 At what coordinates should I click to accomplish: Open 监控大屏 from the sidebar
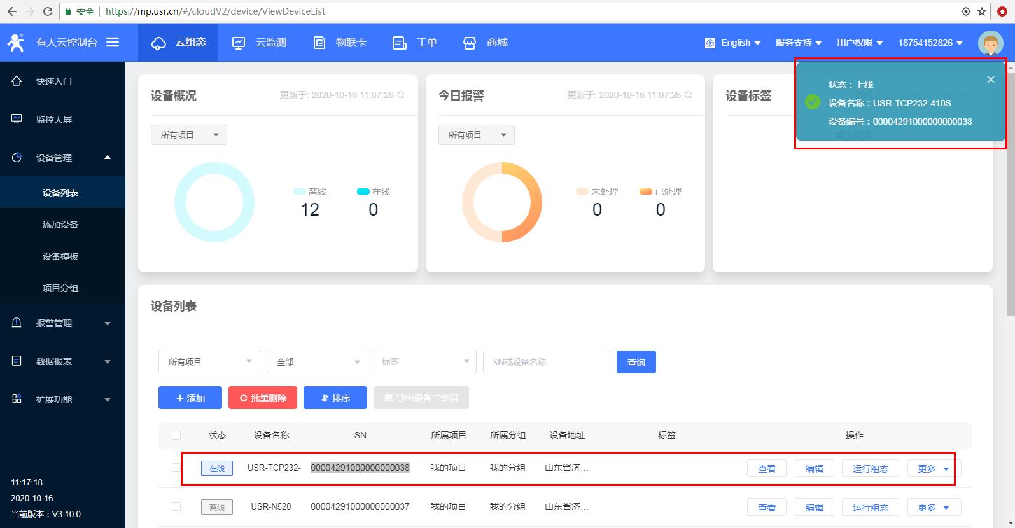coord(54,120)
